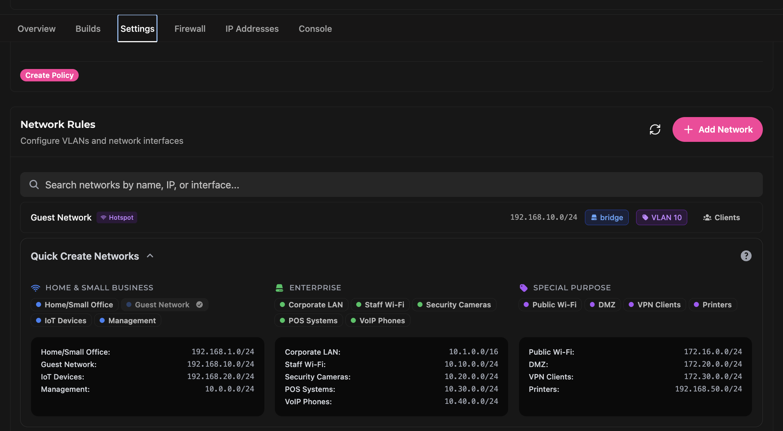The width and height of the screenshot is (783, 431).
Task: Click the refresh networks icon
Action: click(x=655, y=129)
